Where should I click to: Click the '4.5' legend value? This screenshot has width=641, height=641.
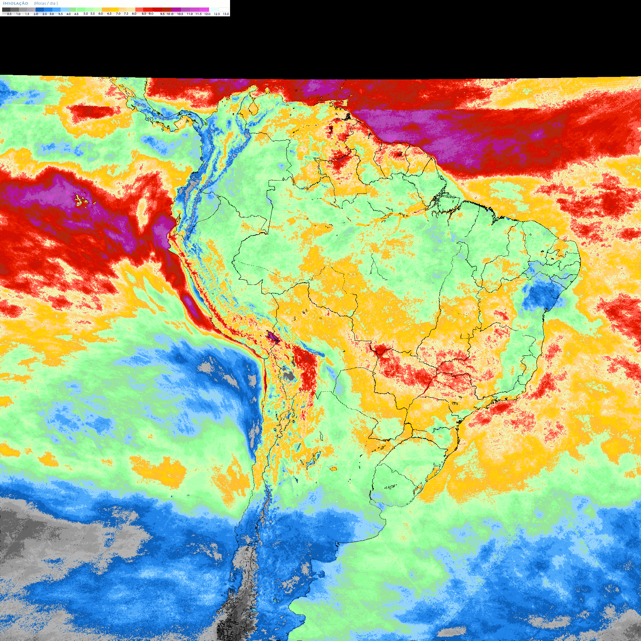click(x=76, y=14)
